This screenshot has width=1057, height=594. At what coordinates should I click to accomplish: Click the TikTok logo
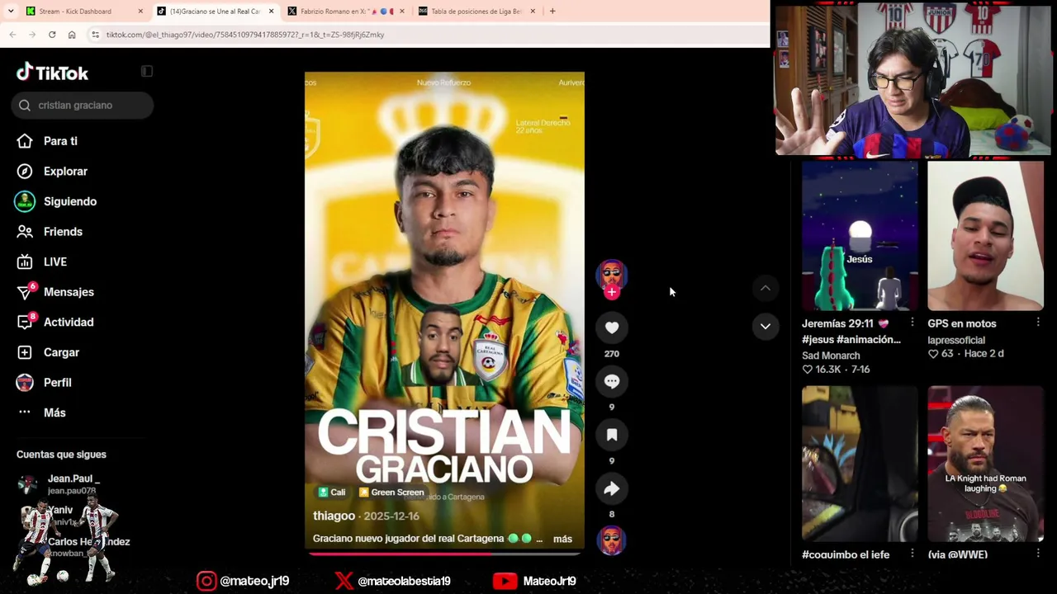52,73
